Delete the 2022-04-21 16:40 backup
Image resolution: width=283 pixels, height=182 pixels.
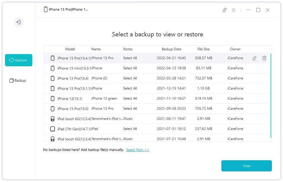(264, 58)
